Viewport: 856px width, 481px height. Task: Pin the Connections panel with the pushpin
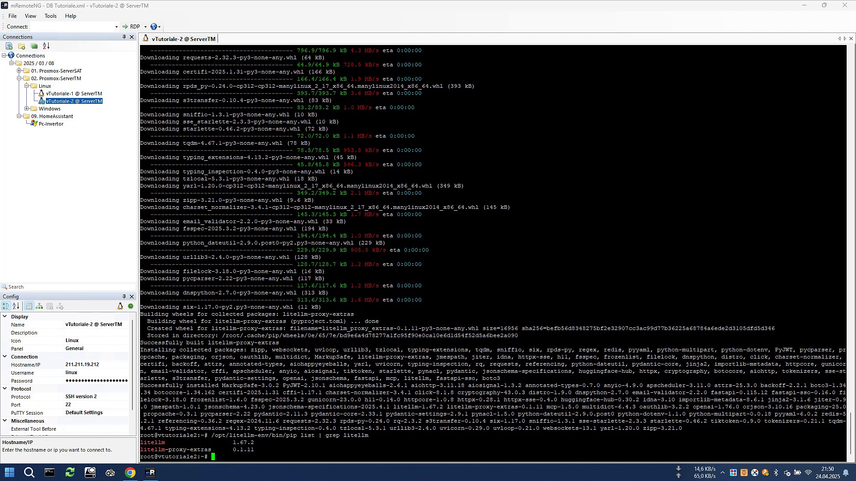coord(124,37)
